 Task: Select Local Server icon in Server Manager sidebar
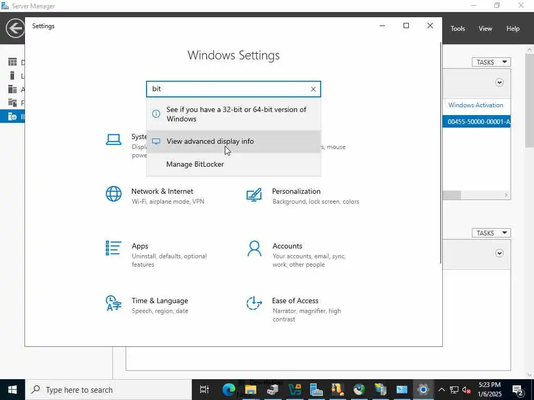[13, 76]
